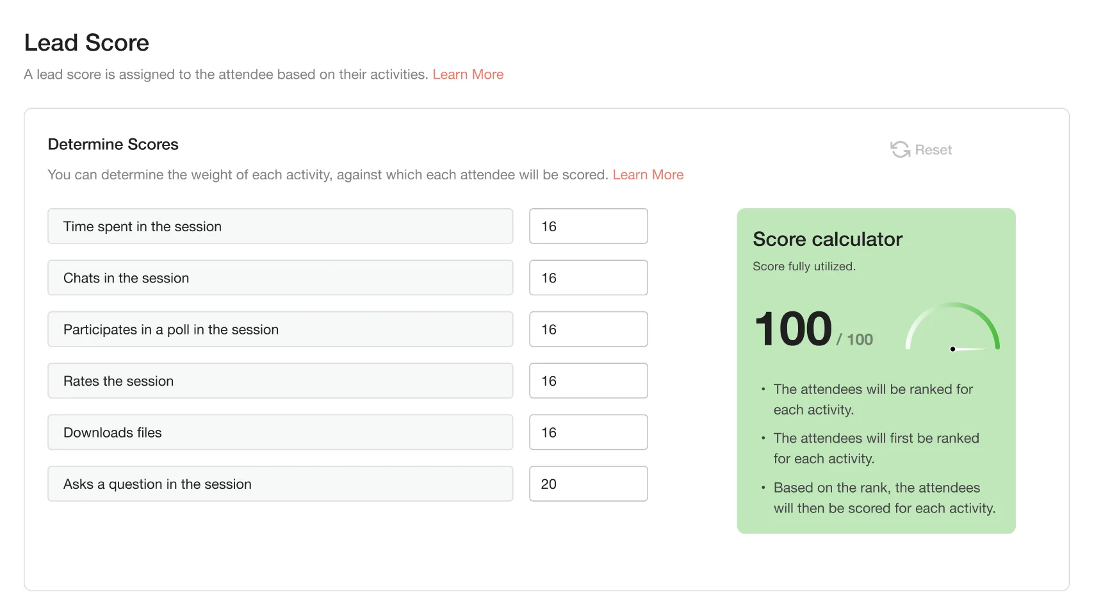The width and height of the screenshot is (1094, 615).
Task: Select the score field for Time spent in the session
Action: tap(587, 226)
